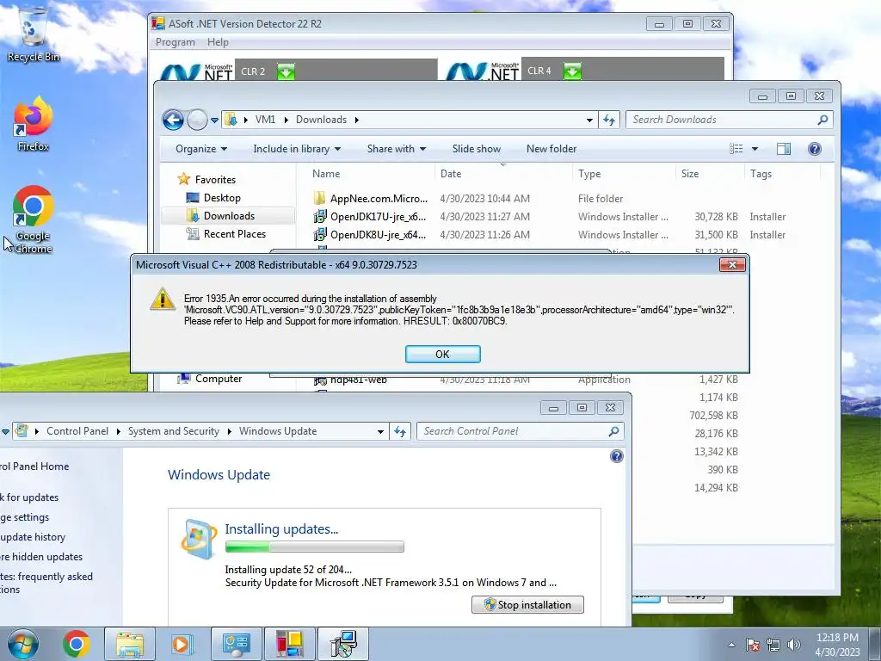This screenshot has width=881, height=661.
Task: Click the 4/30/2023 10:44 AM date cell
Action: tap(485, 199)
